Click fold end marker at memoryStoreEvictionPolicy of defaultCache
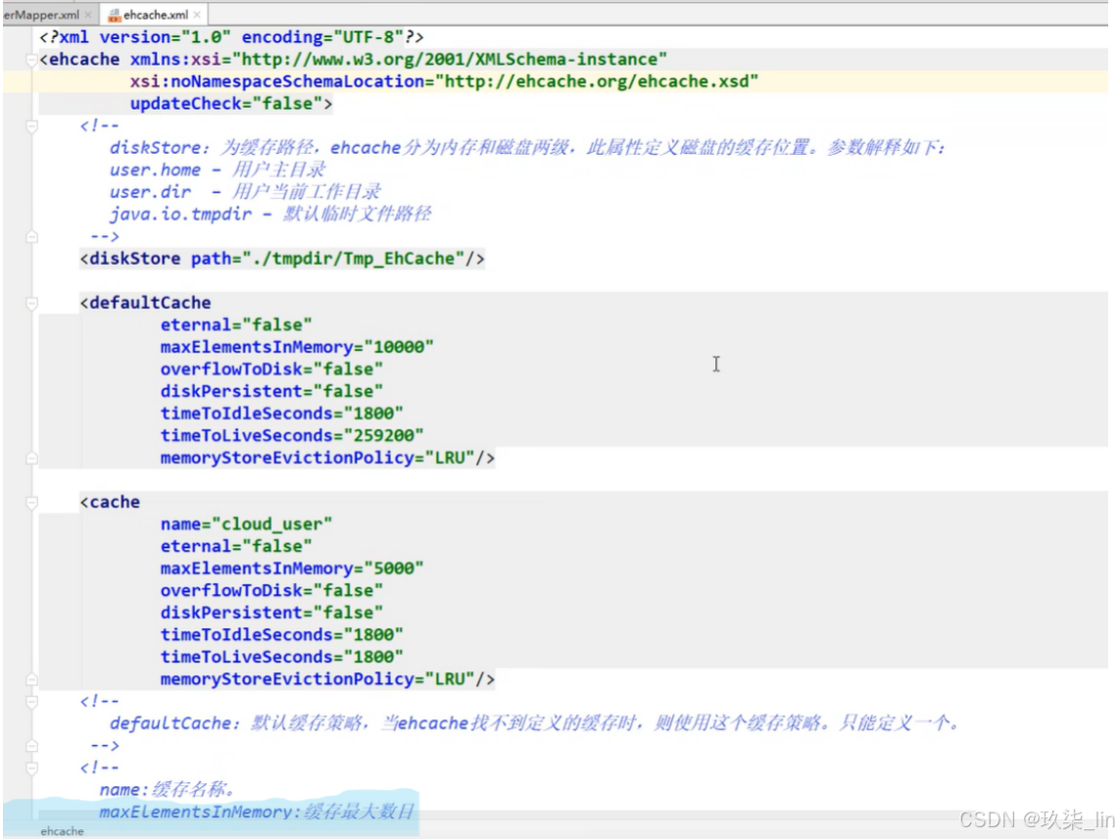 pyautogui.click(x=31, y=458)
